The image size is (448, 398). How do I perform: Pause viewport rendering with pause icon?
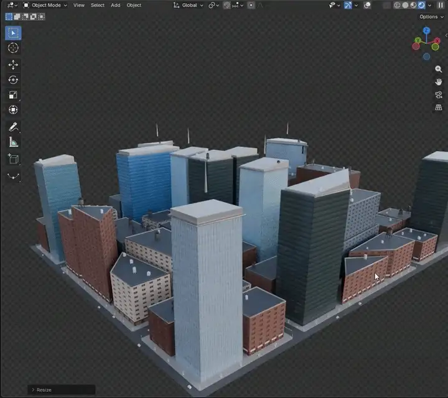pos(441,5)
